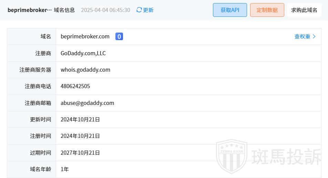The image size is (328, 178).
Task: Click the 2025-04-04 06:45:30 timestamp
Action: tap(105, 10)
